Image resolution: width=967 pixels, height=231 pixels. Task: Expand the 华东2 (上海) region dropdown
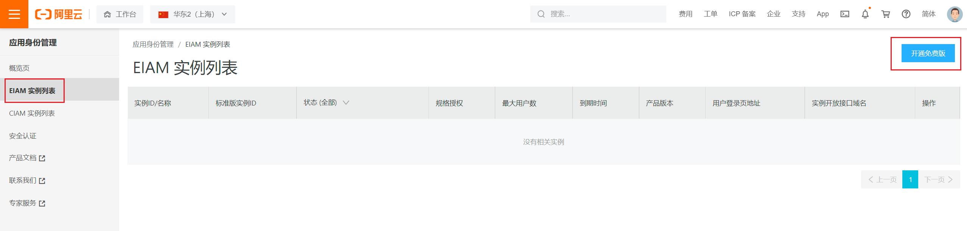coord(192,14)
